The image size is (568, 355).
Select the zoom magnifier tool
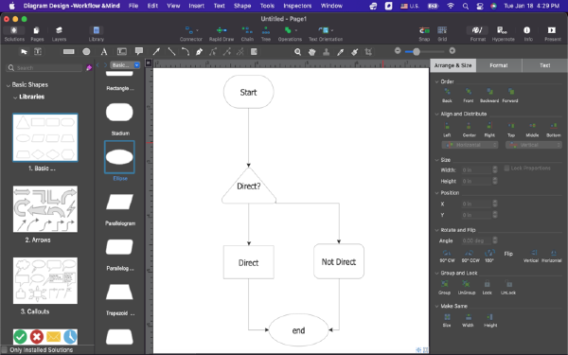click(x=298, y=52)
